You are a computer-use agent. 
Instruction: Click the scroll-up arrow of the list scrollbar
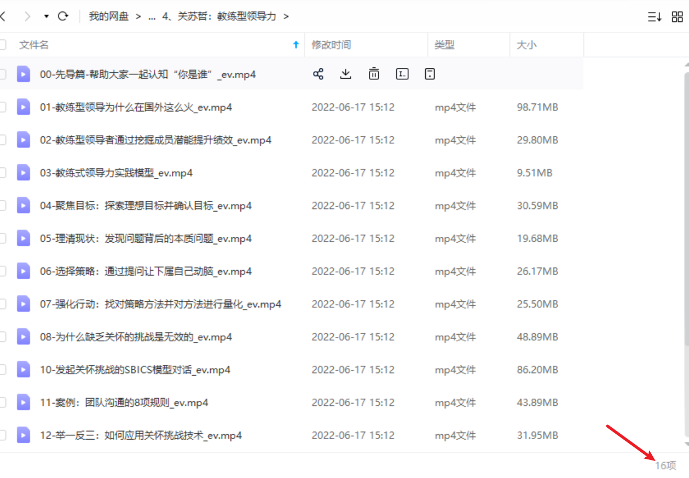click(687, 64)
